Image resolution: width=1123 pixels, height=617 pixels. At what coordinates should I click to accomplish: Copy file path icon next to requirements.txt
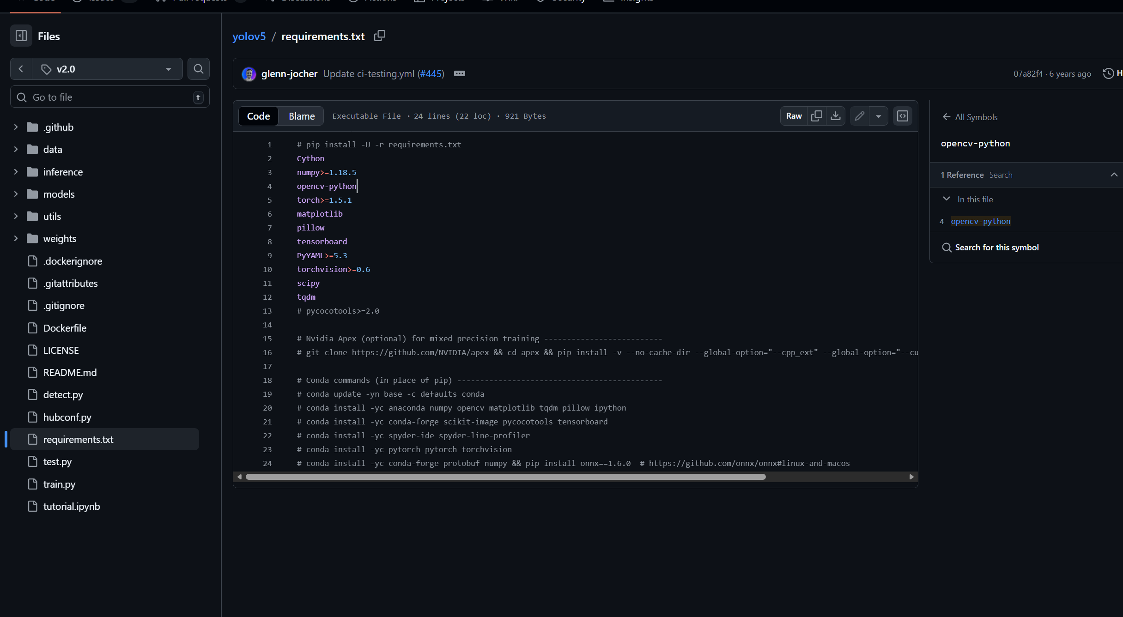coord(379,36)
